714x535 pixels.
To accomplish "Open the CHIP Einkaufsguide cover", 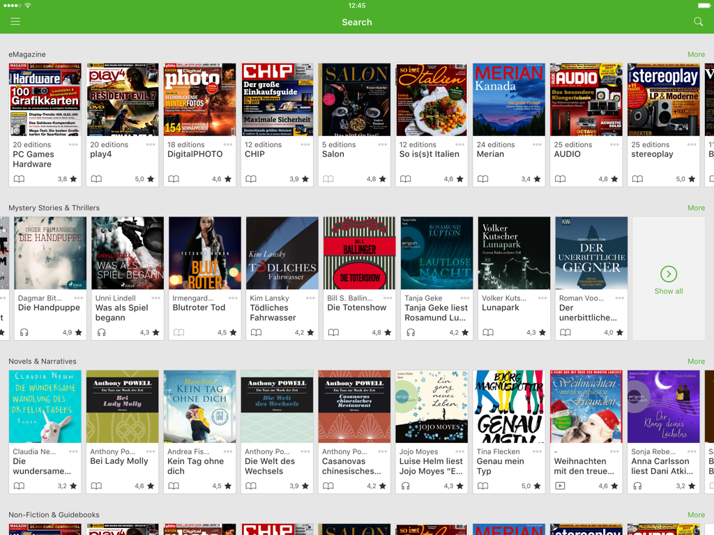I will (278, 100).
